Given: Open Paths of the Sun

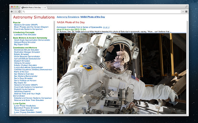Looking at the screenshot, I should [21, 72].
